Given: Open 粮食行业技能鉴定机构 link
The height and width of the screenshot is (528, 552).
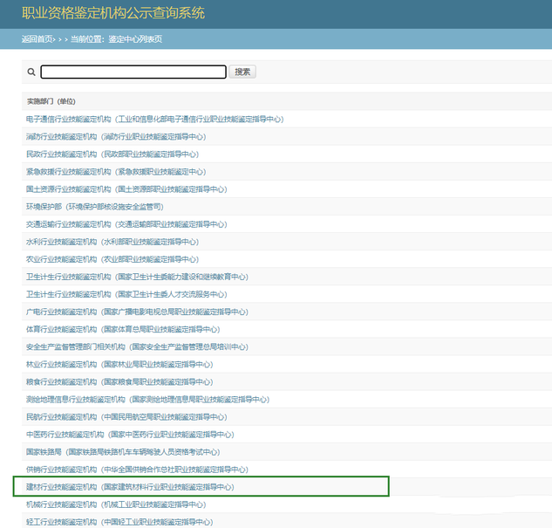Looking at the screenshot, I should tap(119, 382).
